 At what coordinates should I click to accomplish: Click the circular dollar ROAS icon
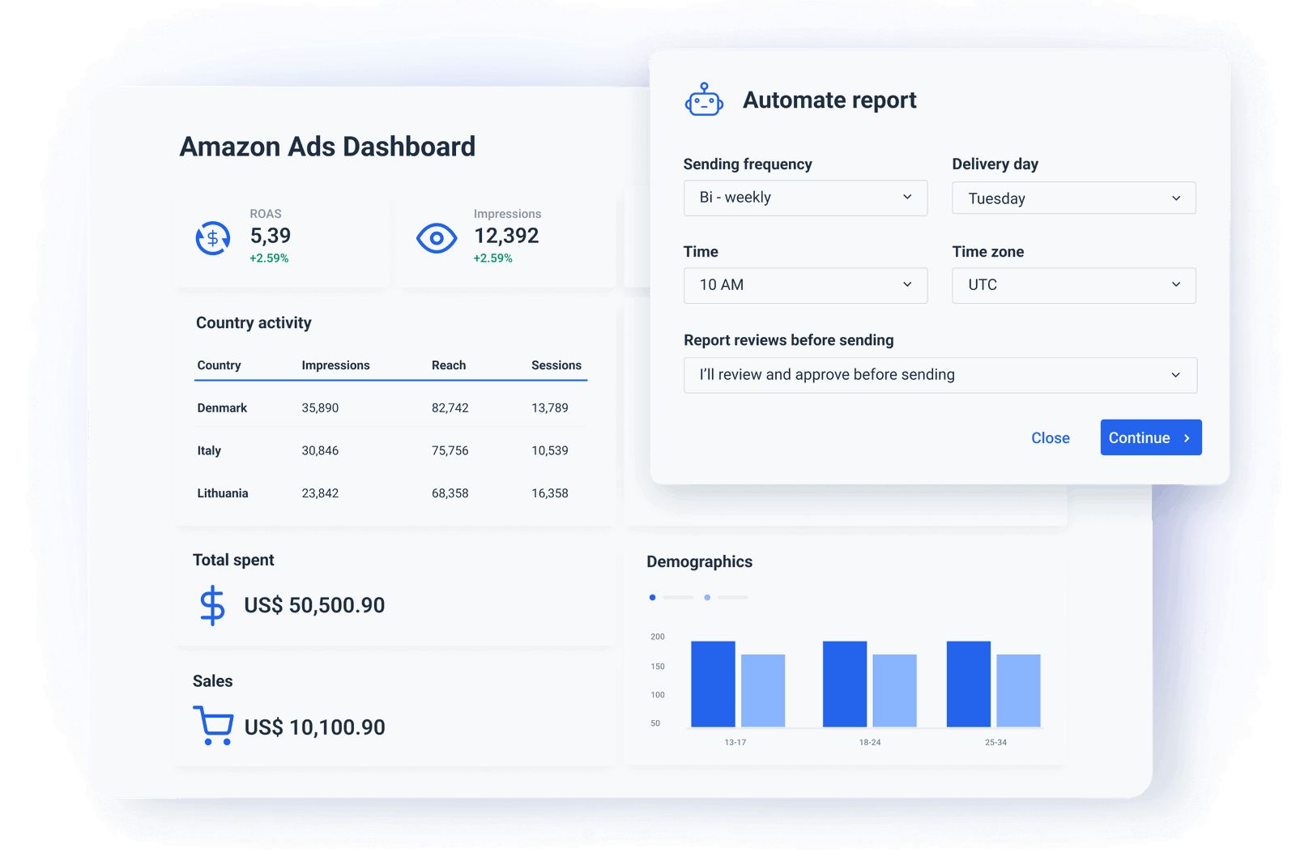[212, 237]
